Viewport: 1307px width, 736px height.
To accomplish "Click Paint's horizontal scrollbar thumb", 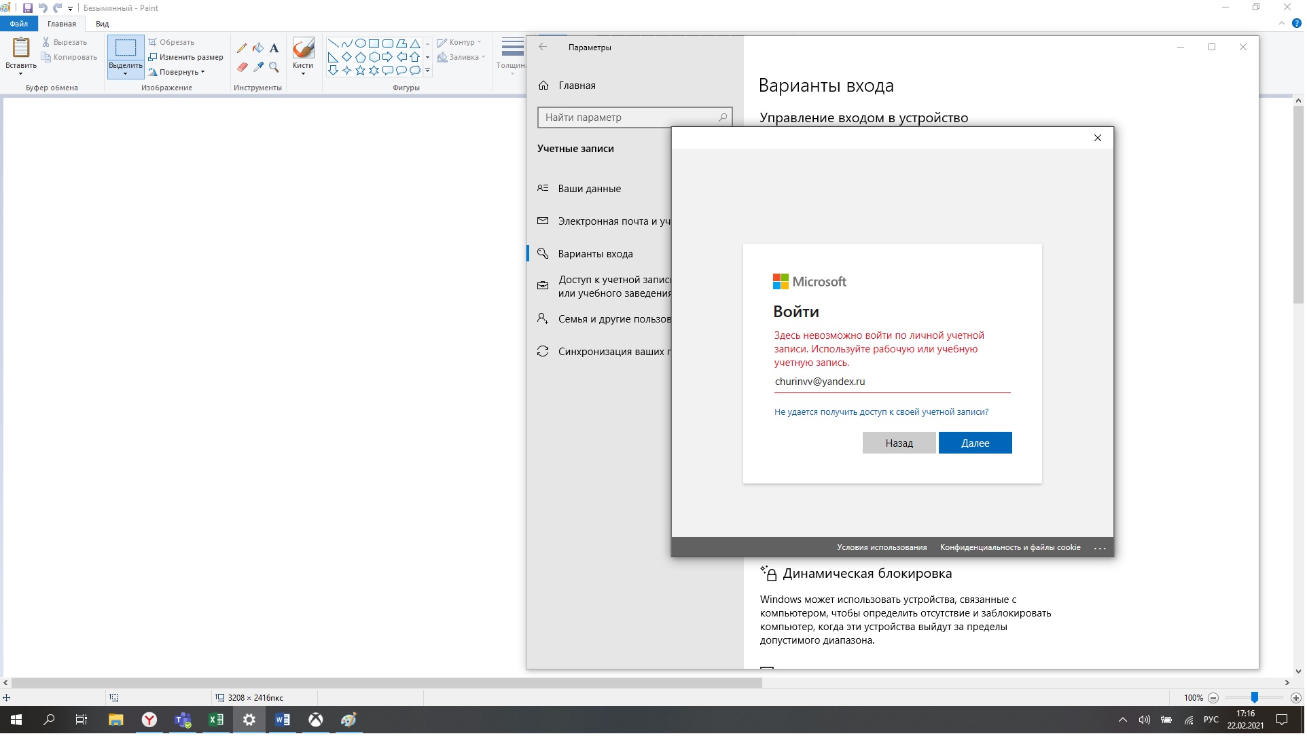I will click(387, 684).
